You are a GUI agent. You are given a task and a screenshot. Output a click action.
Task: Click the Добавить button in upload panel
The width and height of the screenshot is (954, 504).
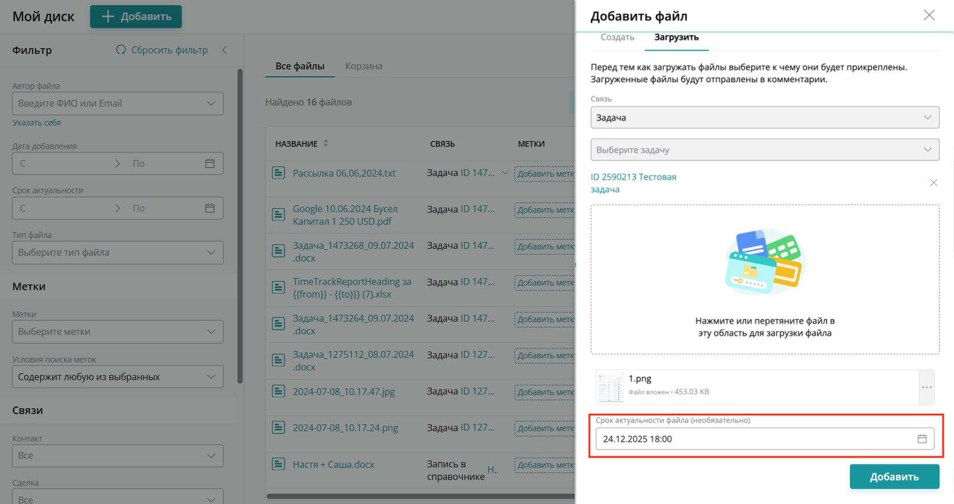[x=894, y=476]
